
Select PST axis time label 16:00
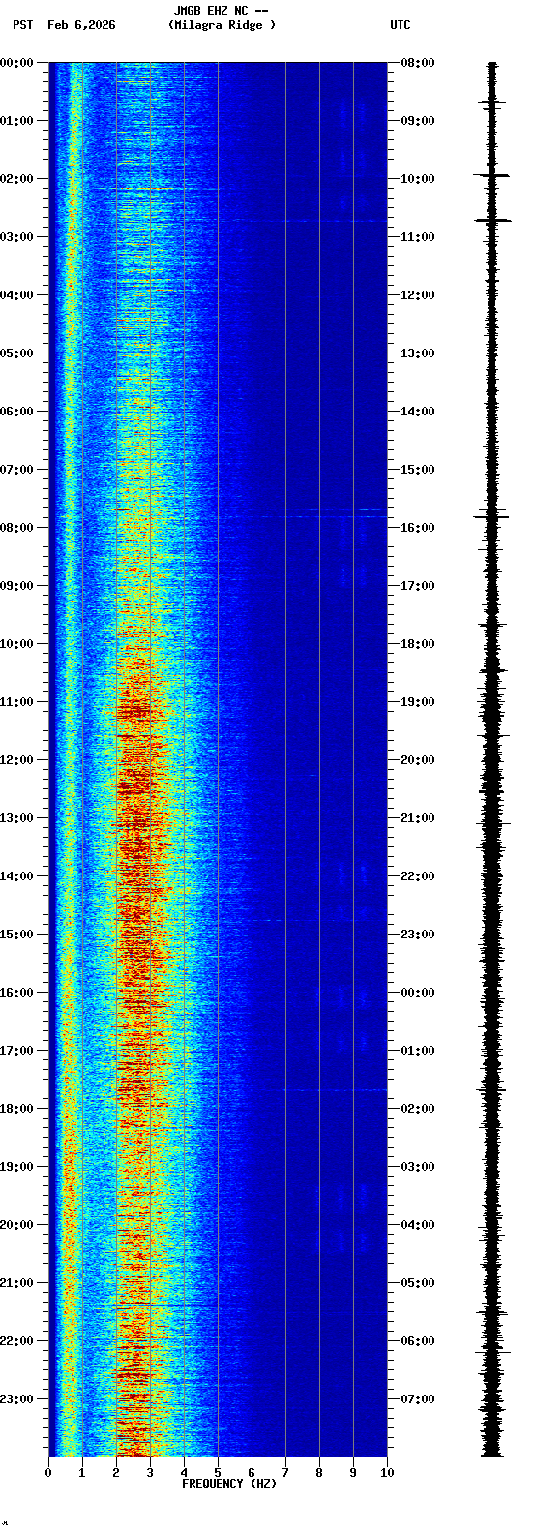[x=16, y=993]
